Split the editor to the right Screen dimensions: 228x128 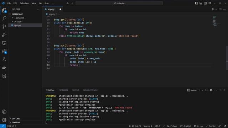[x=220, y=9]
